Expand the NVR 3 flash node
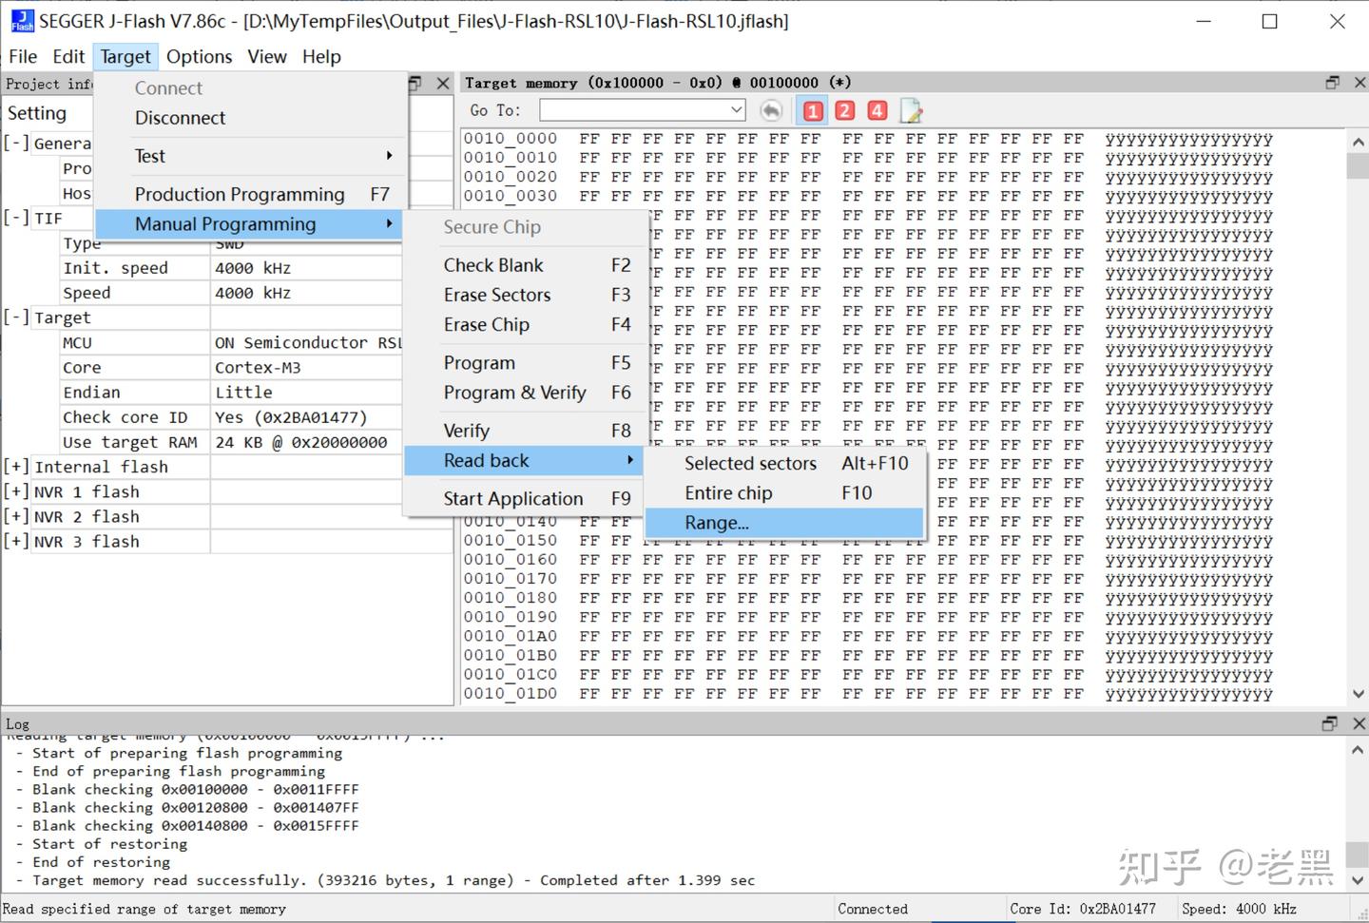 [x=16, y=541]
